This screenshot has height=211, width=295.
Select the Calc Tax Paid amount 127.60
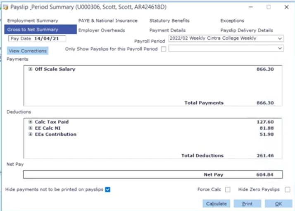pyautogui.click(x=265, y=122)
